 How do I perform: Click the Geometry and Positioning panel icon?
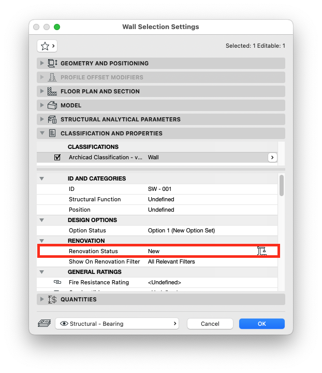click(52, 63)
